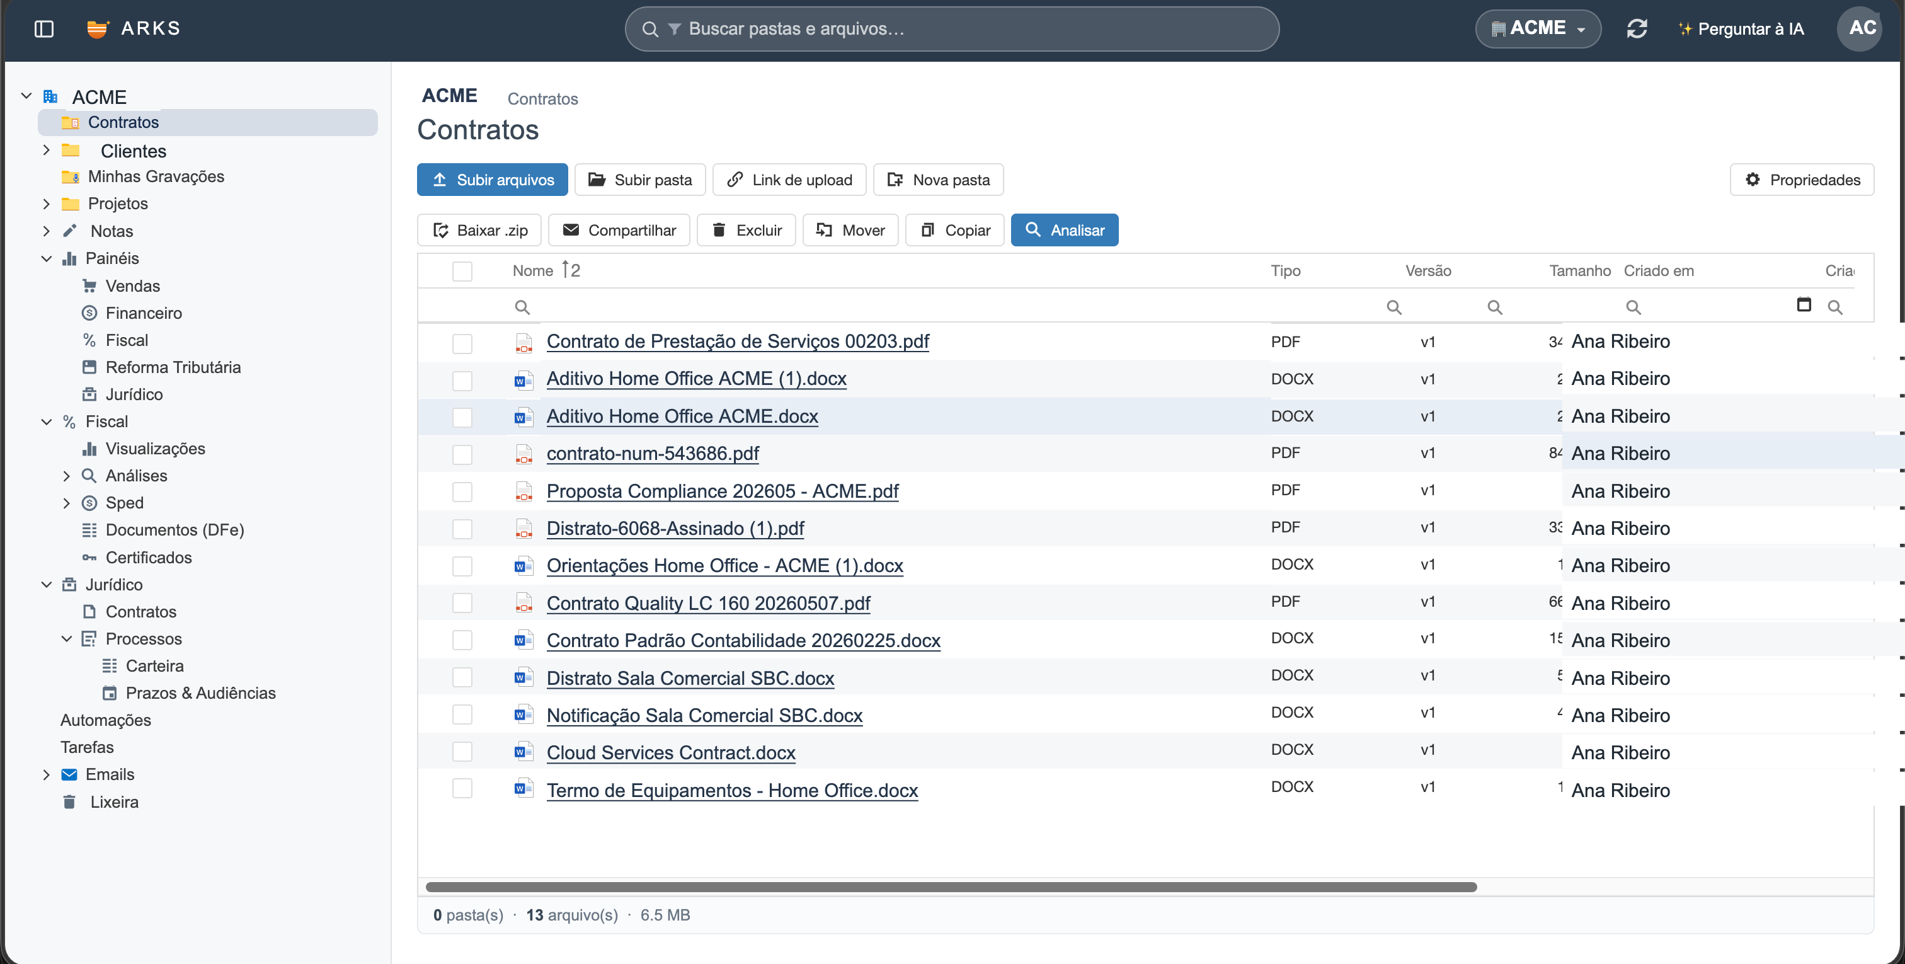Click Word icon of Cloud Services Contract.docx

click(x=523, y=752)
